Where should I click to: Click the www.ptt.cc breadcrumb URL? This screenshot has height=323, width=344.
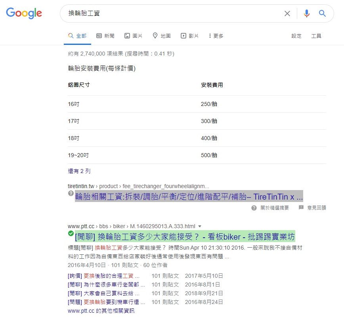coord(132,226)
